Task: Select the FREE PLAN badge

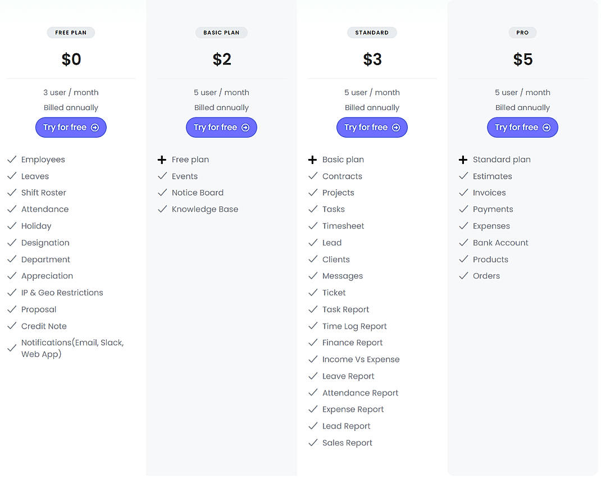Action: [71, 33]
